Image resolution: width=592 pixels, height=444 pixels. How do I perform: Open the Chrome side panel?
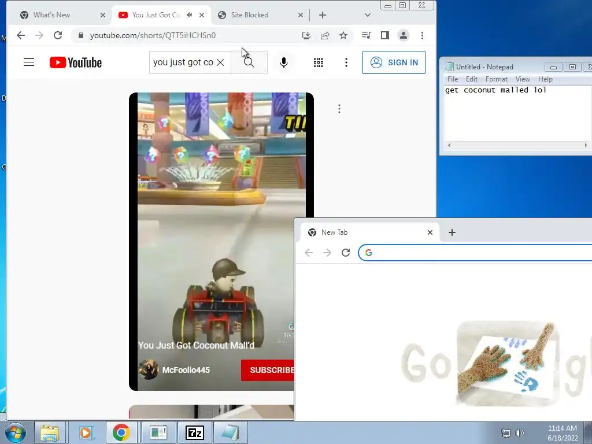tap(384, 35)
